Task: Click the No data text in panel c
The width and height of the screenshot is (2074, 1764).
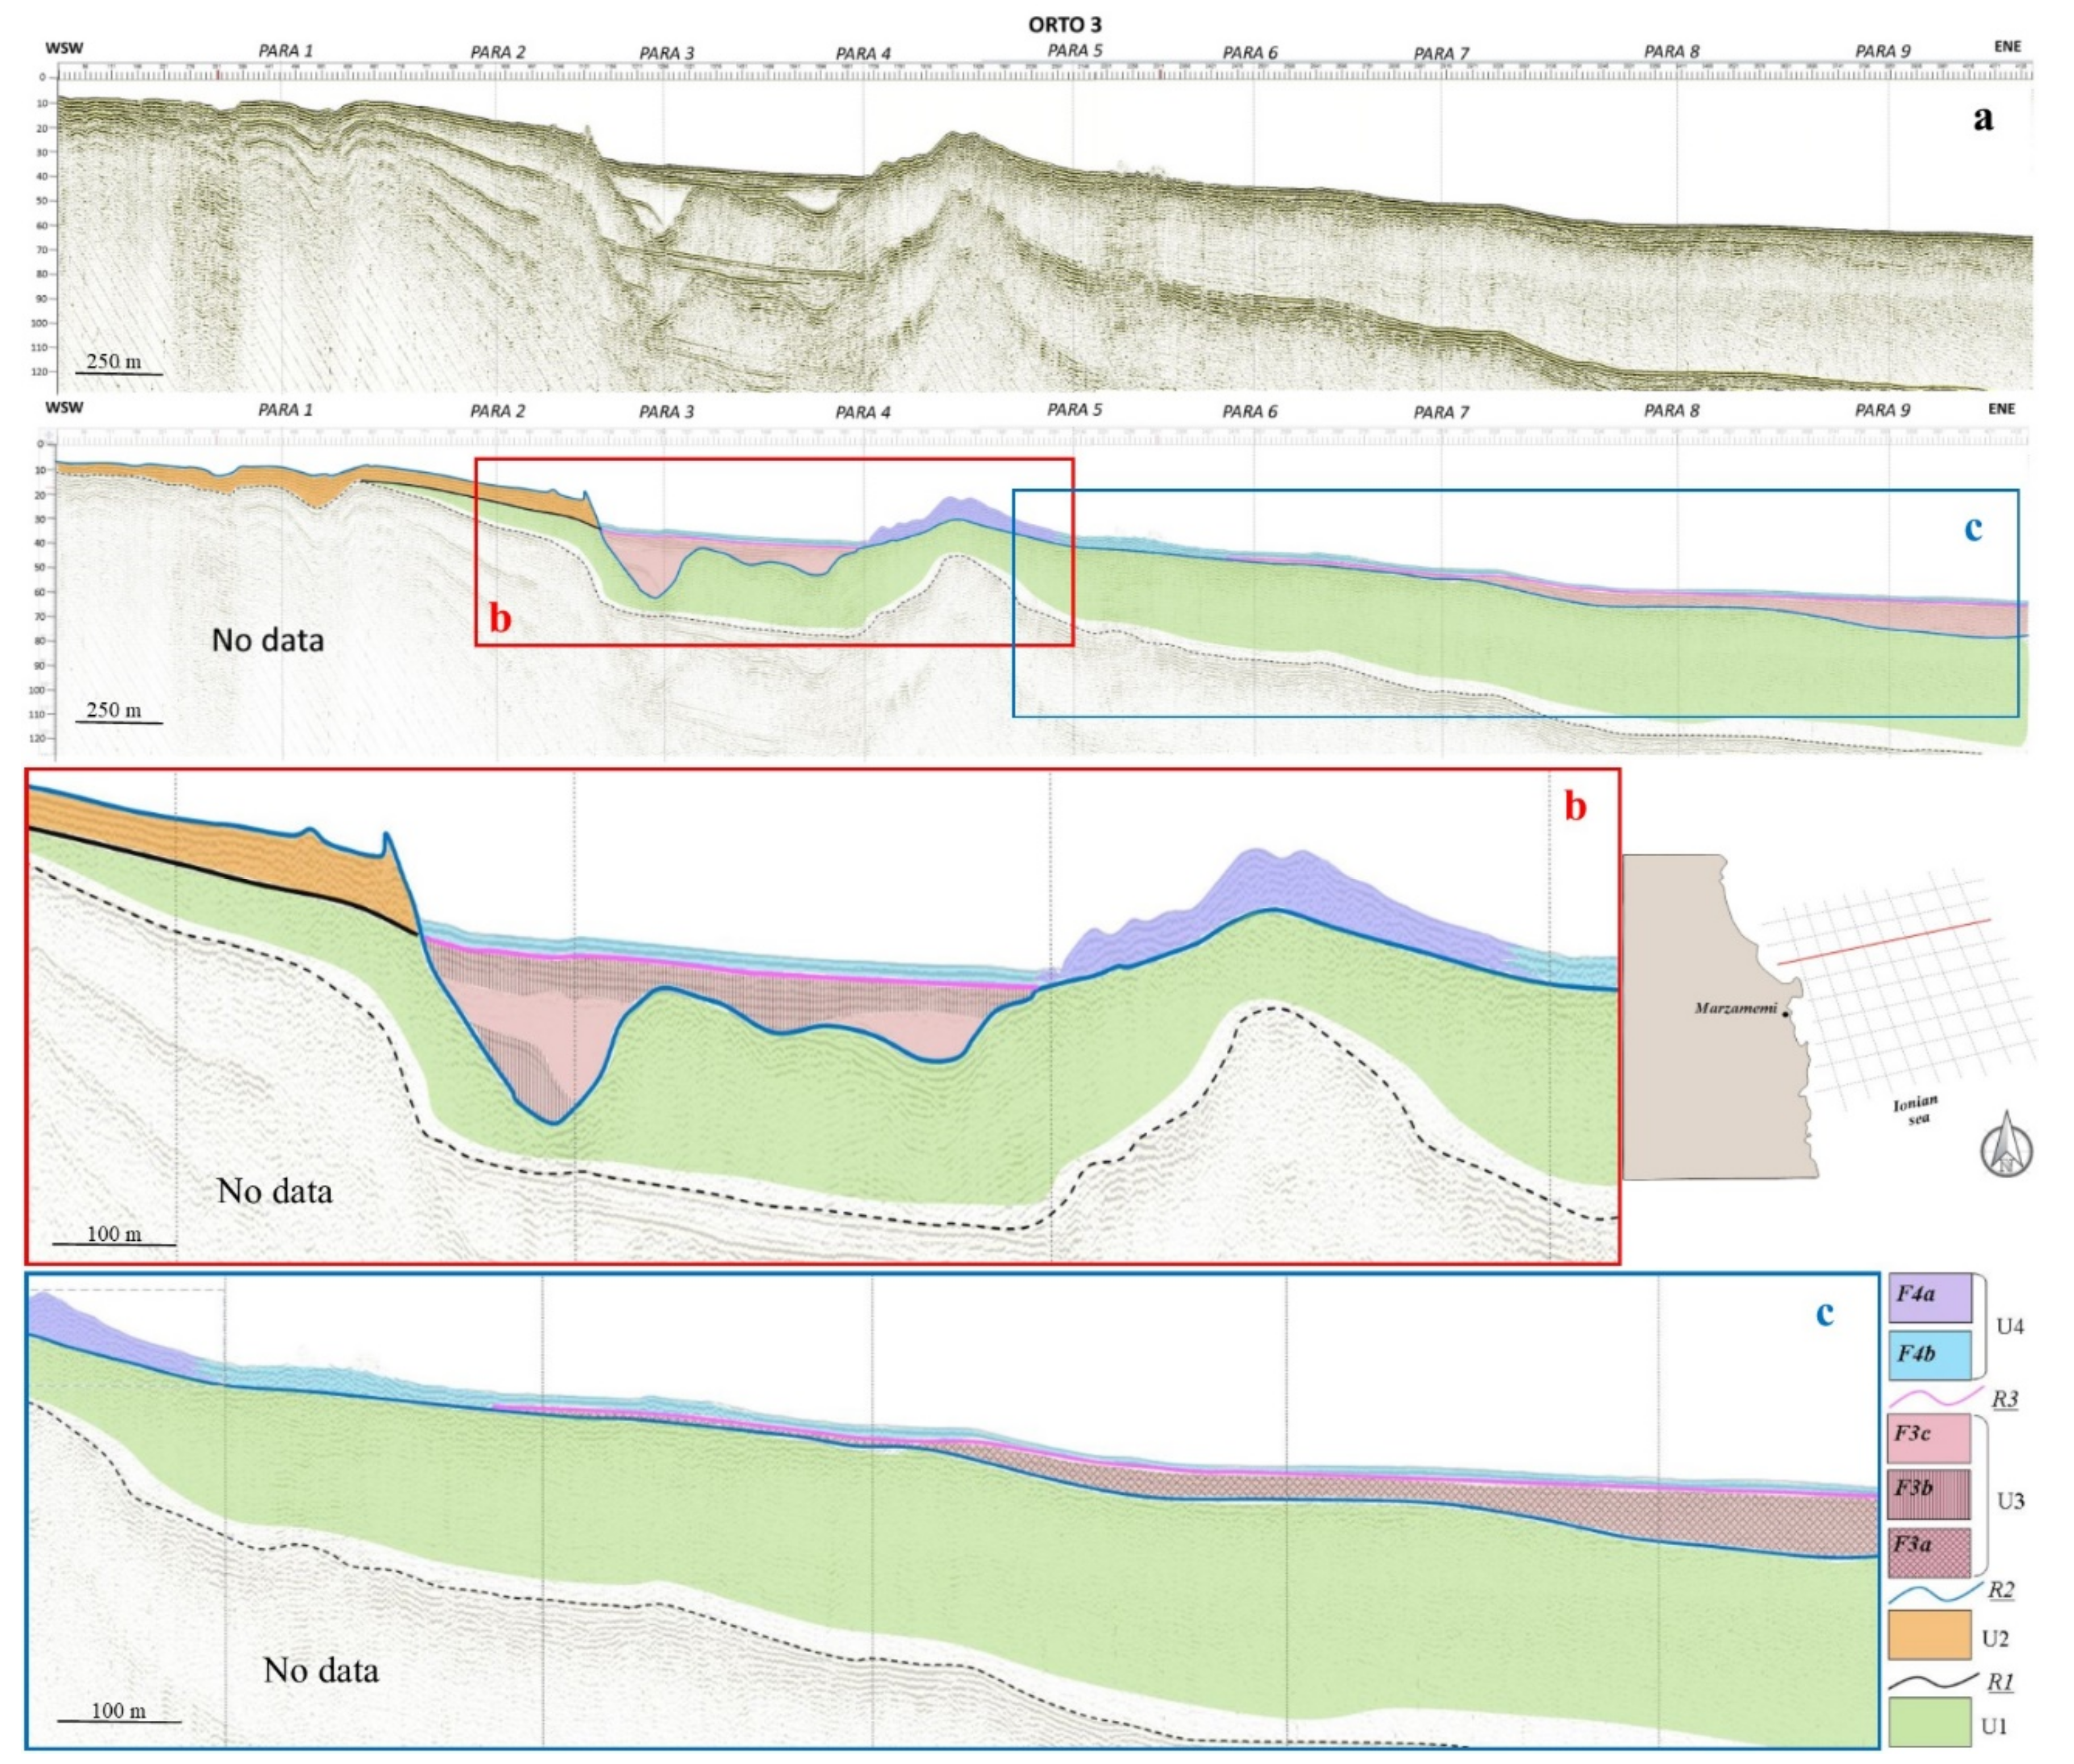Action: [320, 1670]
